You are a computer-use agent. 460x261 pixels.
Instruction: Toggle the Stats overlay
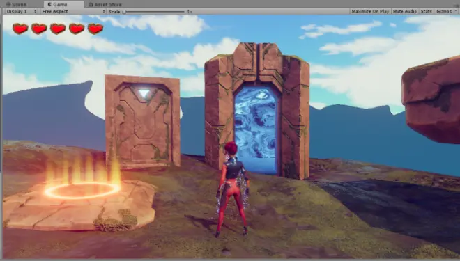point(426,11)
